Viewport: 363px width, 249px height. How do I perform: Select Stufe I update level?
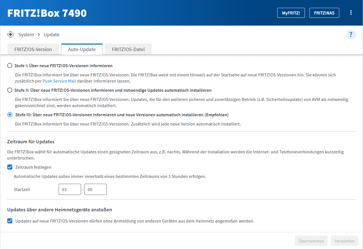[10, 66]
